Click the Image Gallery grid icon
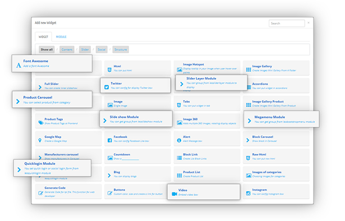The width and height of the screenshot is (345, 221). [249, 70]
